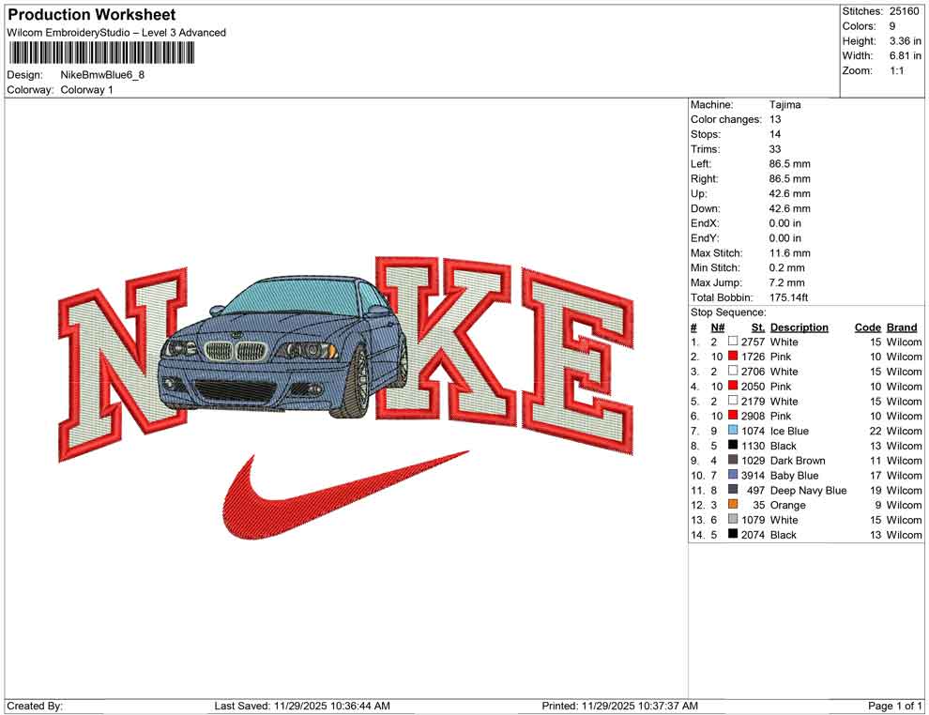Select the White color swatch in row 1
Image resolution: width=929 pixels, height=715 pixels.
731,342
